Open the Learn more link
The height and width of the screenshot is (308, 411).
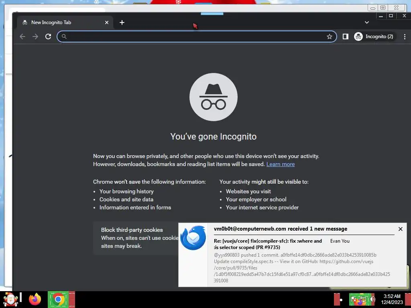point(281,164)
